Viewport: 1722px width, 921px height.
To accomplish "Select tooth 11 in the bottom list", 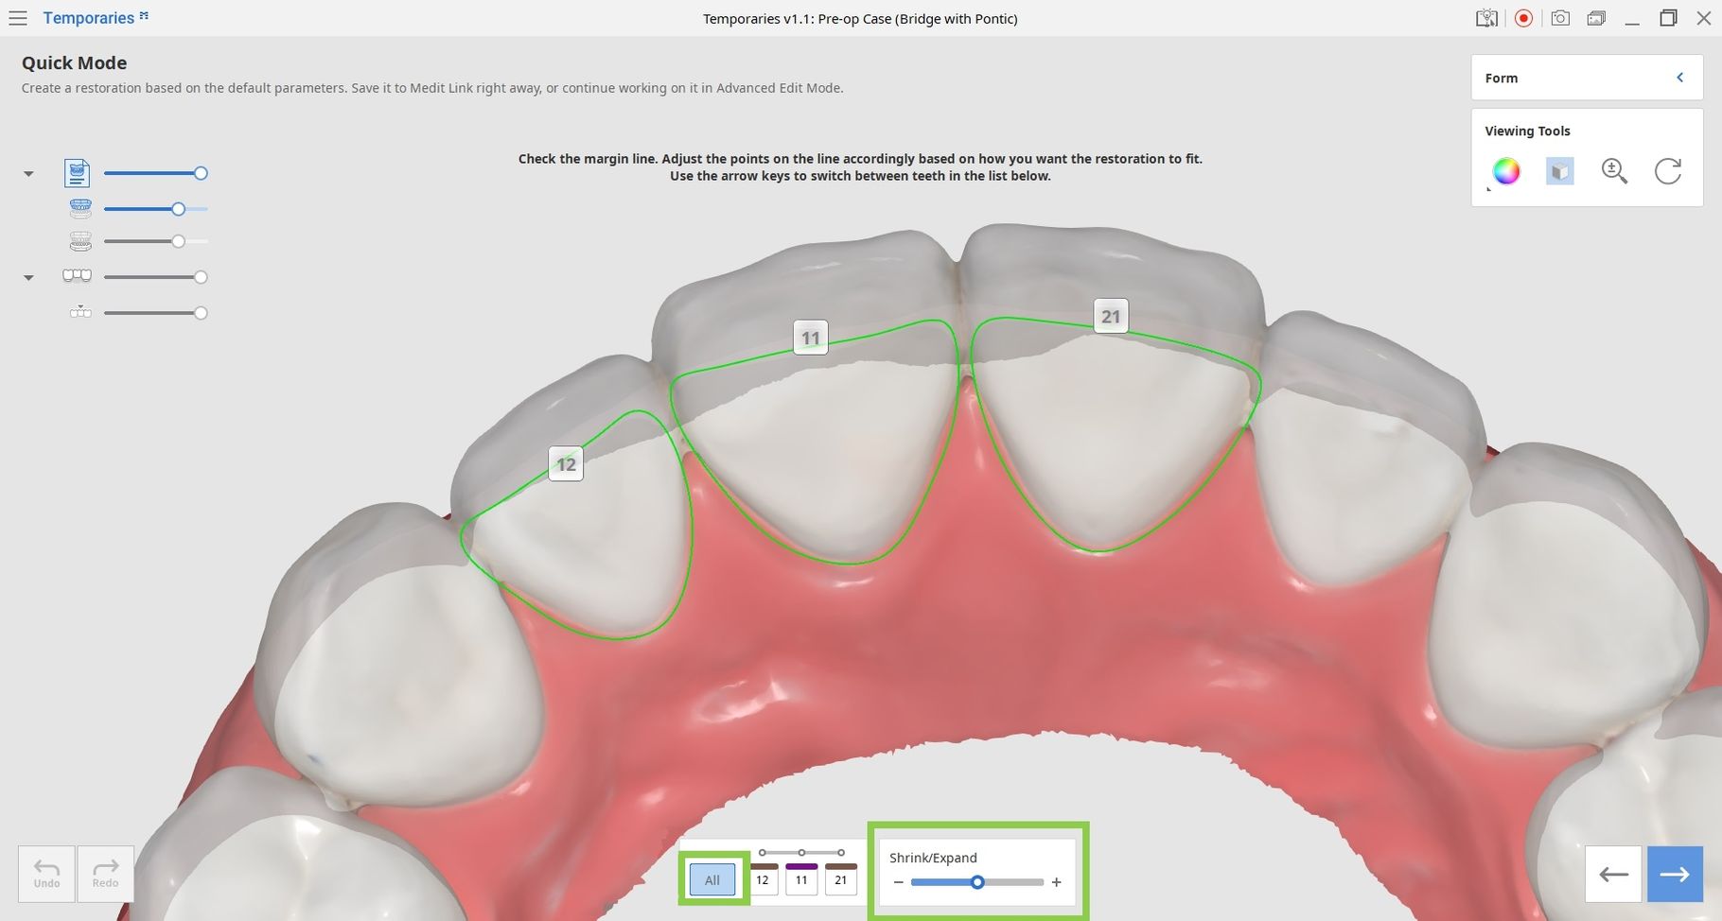I will [801, 879].
